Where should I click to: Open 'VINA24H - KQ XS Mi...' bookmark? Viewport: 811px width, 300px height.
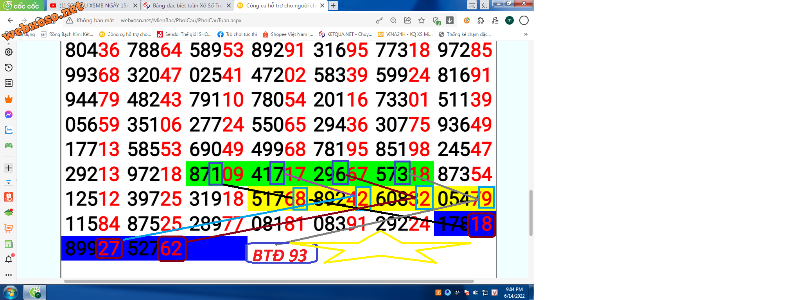405,34
